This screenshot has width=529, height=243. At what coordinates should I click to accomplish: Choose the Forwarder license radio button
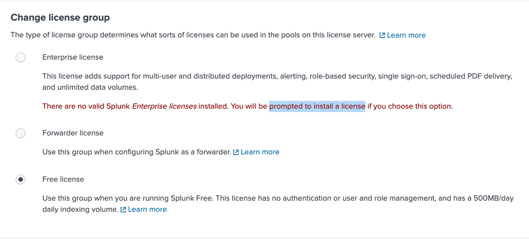pyautogui.click(x=21, y=133)
